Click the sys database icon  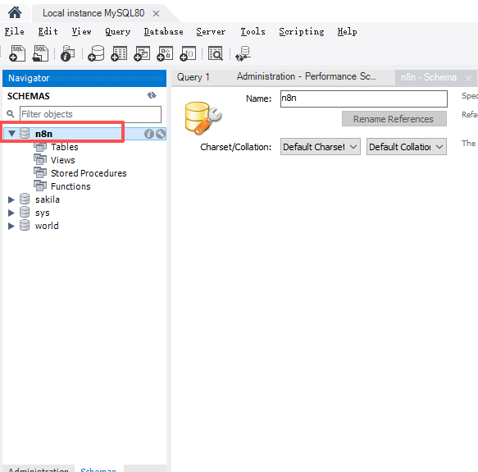pos(25,212)
